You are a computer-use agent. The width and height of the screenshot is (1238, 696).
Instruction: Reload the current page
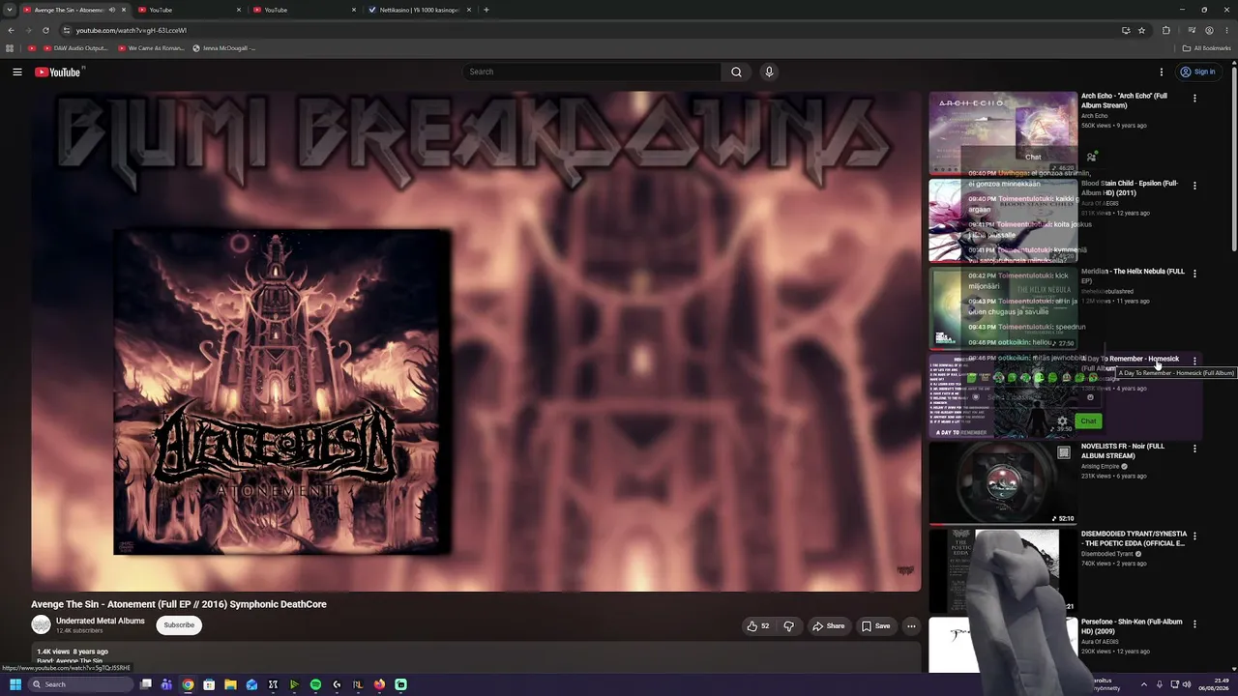coord(45,30)
